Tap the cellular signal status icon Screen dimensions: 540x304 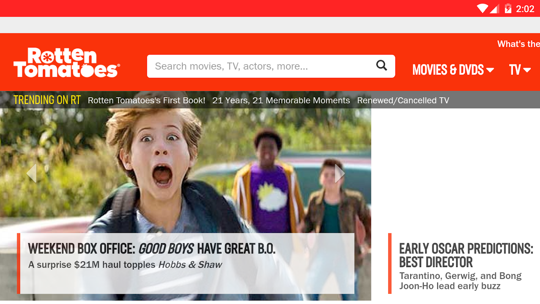(494, 8)
